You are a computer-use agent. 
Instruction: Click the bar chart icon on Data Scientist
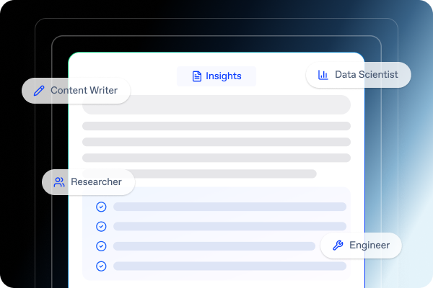click(323, 75)
